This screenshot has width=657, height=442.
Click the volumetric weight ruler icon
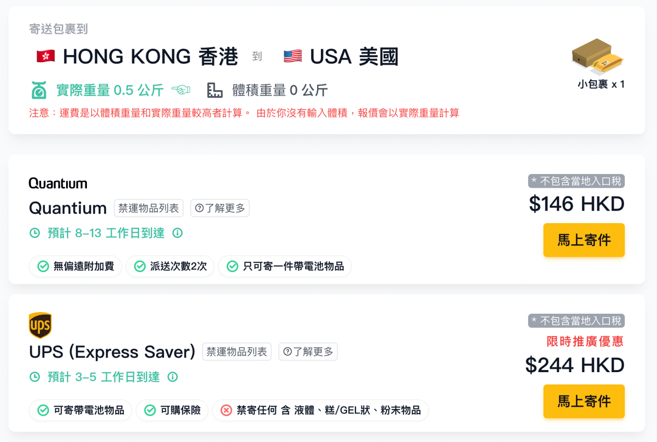point(215,90)
